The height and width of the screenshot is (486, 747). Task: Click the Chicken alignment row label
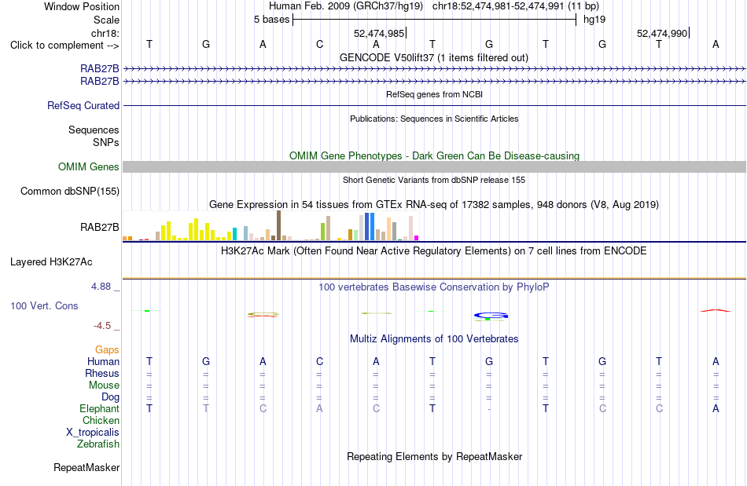101,420
